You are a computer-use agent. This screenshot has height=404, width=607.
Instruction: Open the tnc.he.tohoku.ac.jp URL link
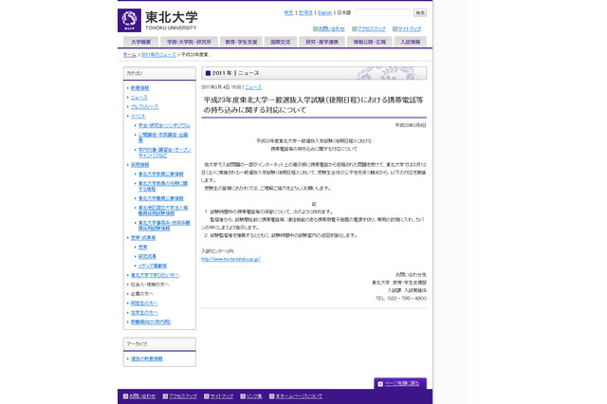[x=230, y=259]
